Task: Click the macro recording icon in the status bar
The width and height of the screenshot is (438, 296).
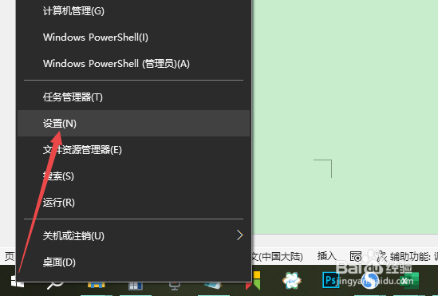Action: [356, 256]
